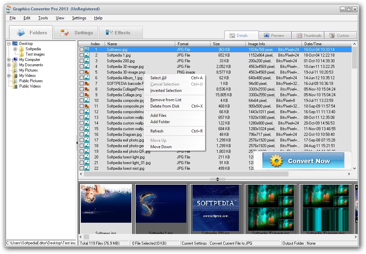Click the My Pictures folder icon
The image size is (366, 254).
coord(15,70)
